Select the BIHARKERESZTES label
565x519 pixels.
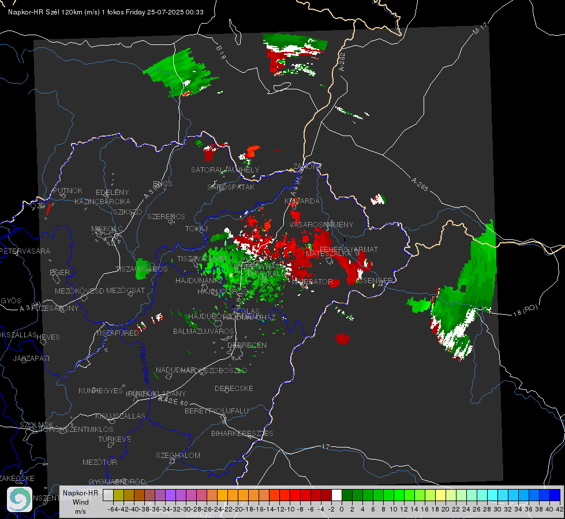242,433
